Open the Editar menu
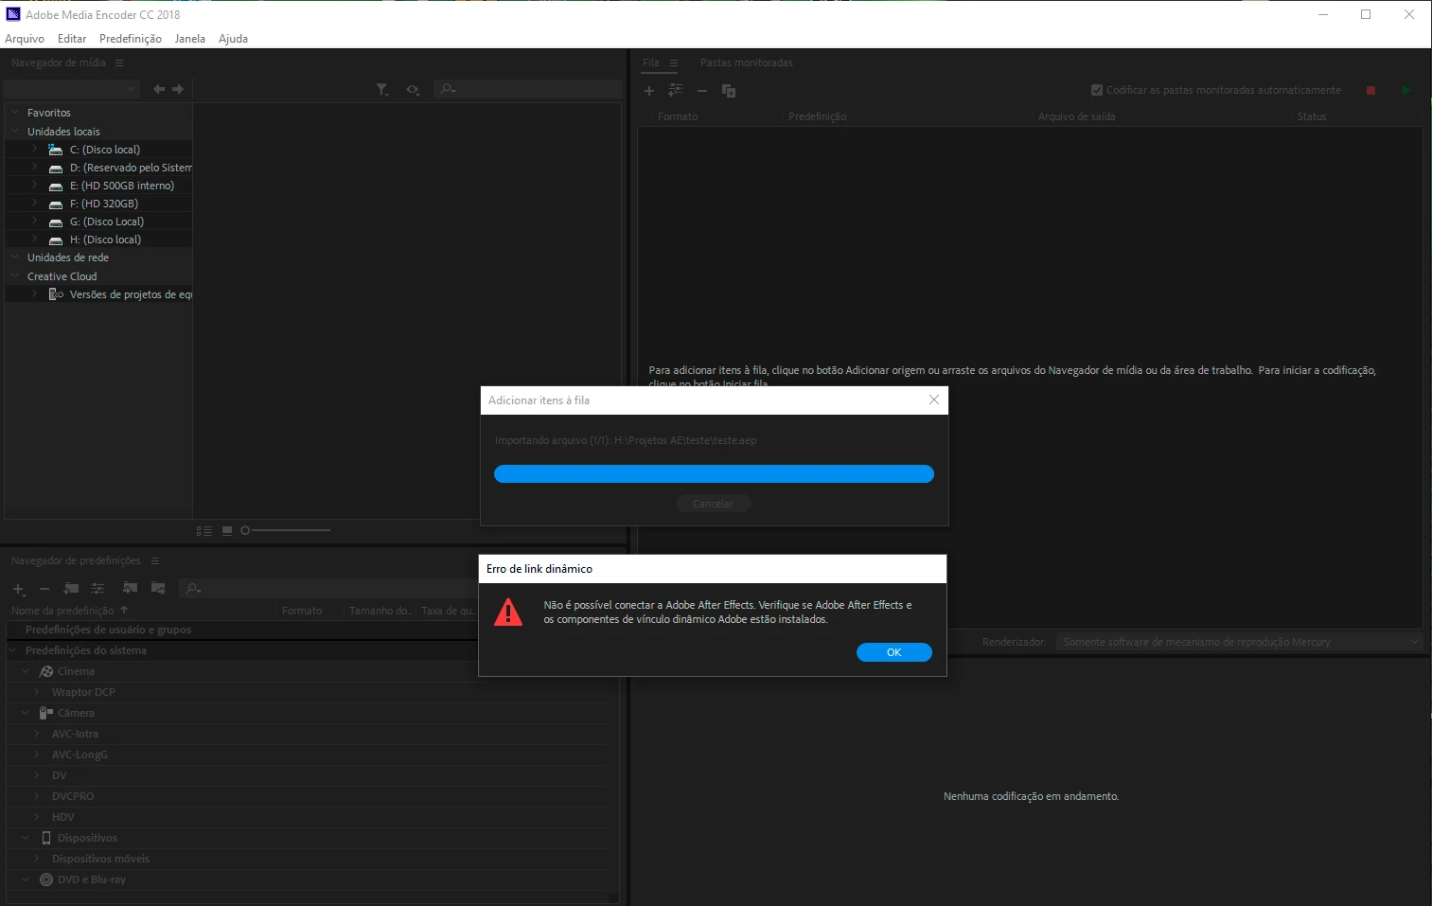 tap(72, 39)
